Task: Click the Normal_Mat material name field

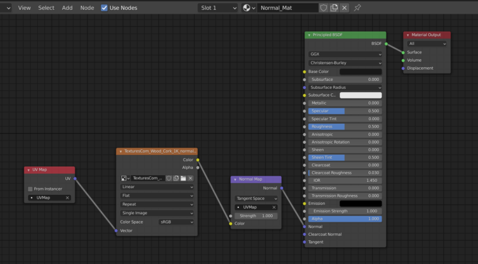Action: pos(288,8)
